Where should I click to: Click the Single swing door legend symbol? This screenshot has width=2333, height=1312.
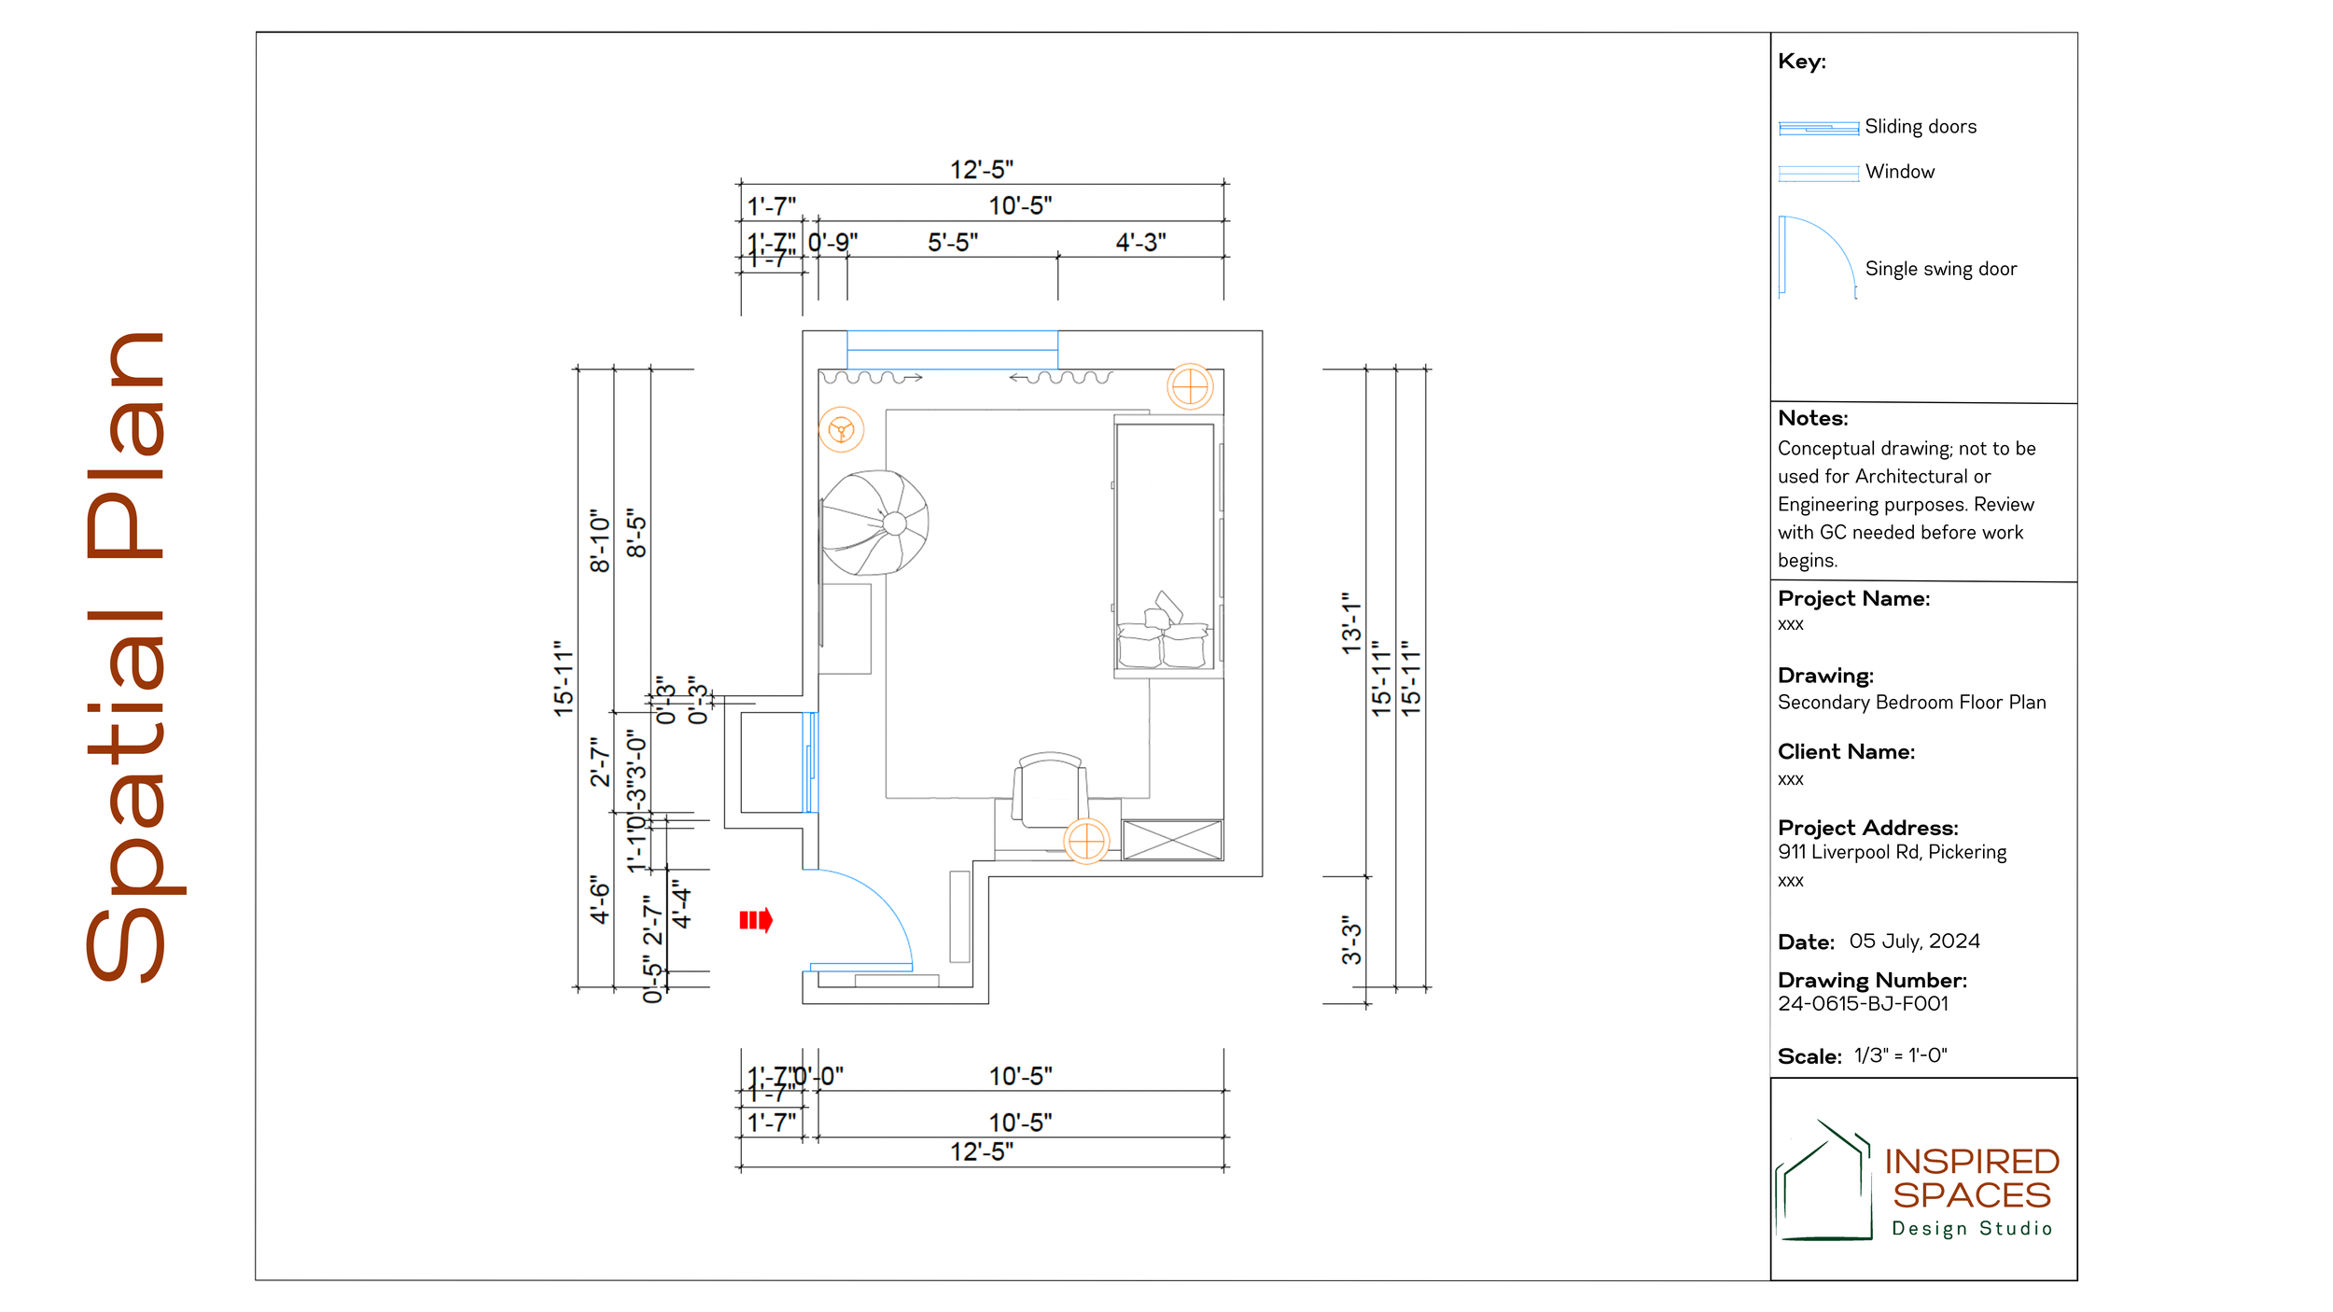(x=1817, y=258)
